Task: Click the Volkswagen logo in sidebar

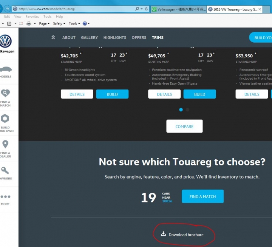Action: [x=5, y=41]
